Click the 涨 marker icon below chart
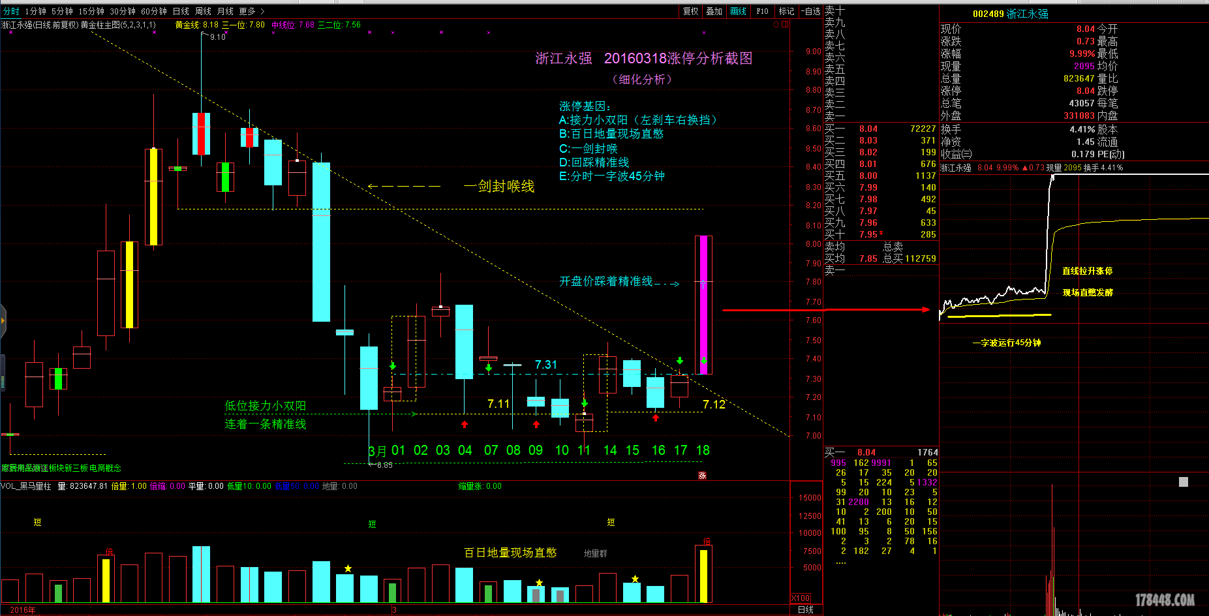Screen dimensions: 1209x616 (703, 475)
